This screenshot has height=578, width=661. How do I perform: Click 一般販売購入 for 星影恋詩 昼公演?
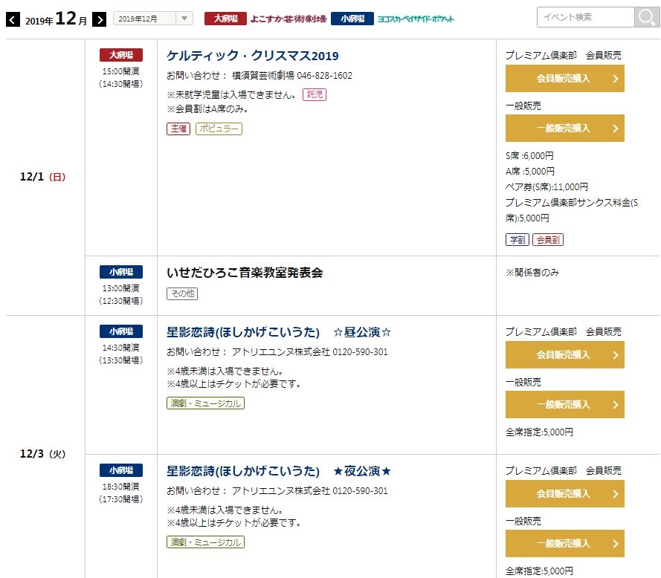[x=565, y=404]
